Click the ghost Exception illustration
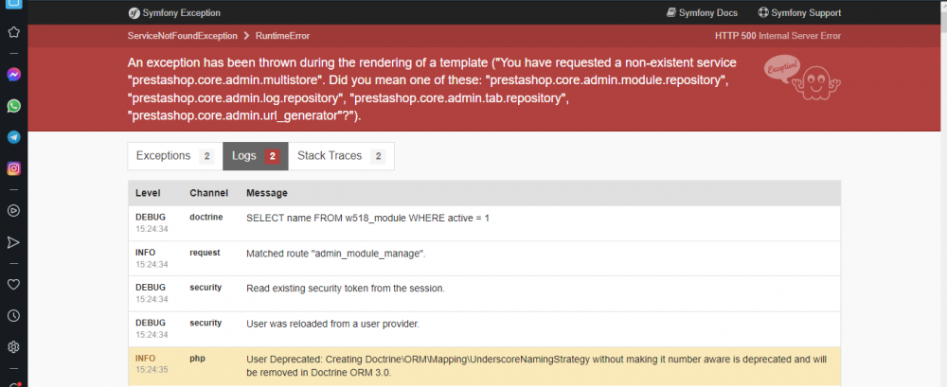The width and height of the screenshot is (947, 387). (802, 77)
